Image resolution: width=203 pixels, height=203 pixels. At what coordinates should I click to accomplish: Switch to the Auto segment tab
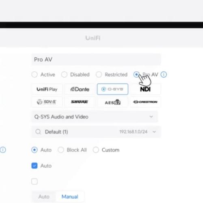coord(44,197)
